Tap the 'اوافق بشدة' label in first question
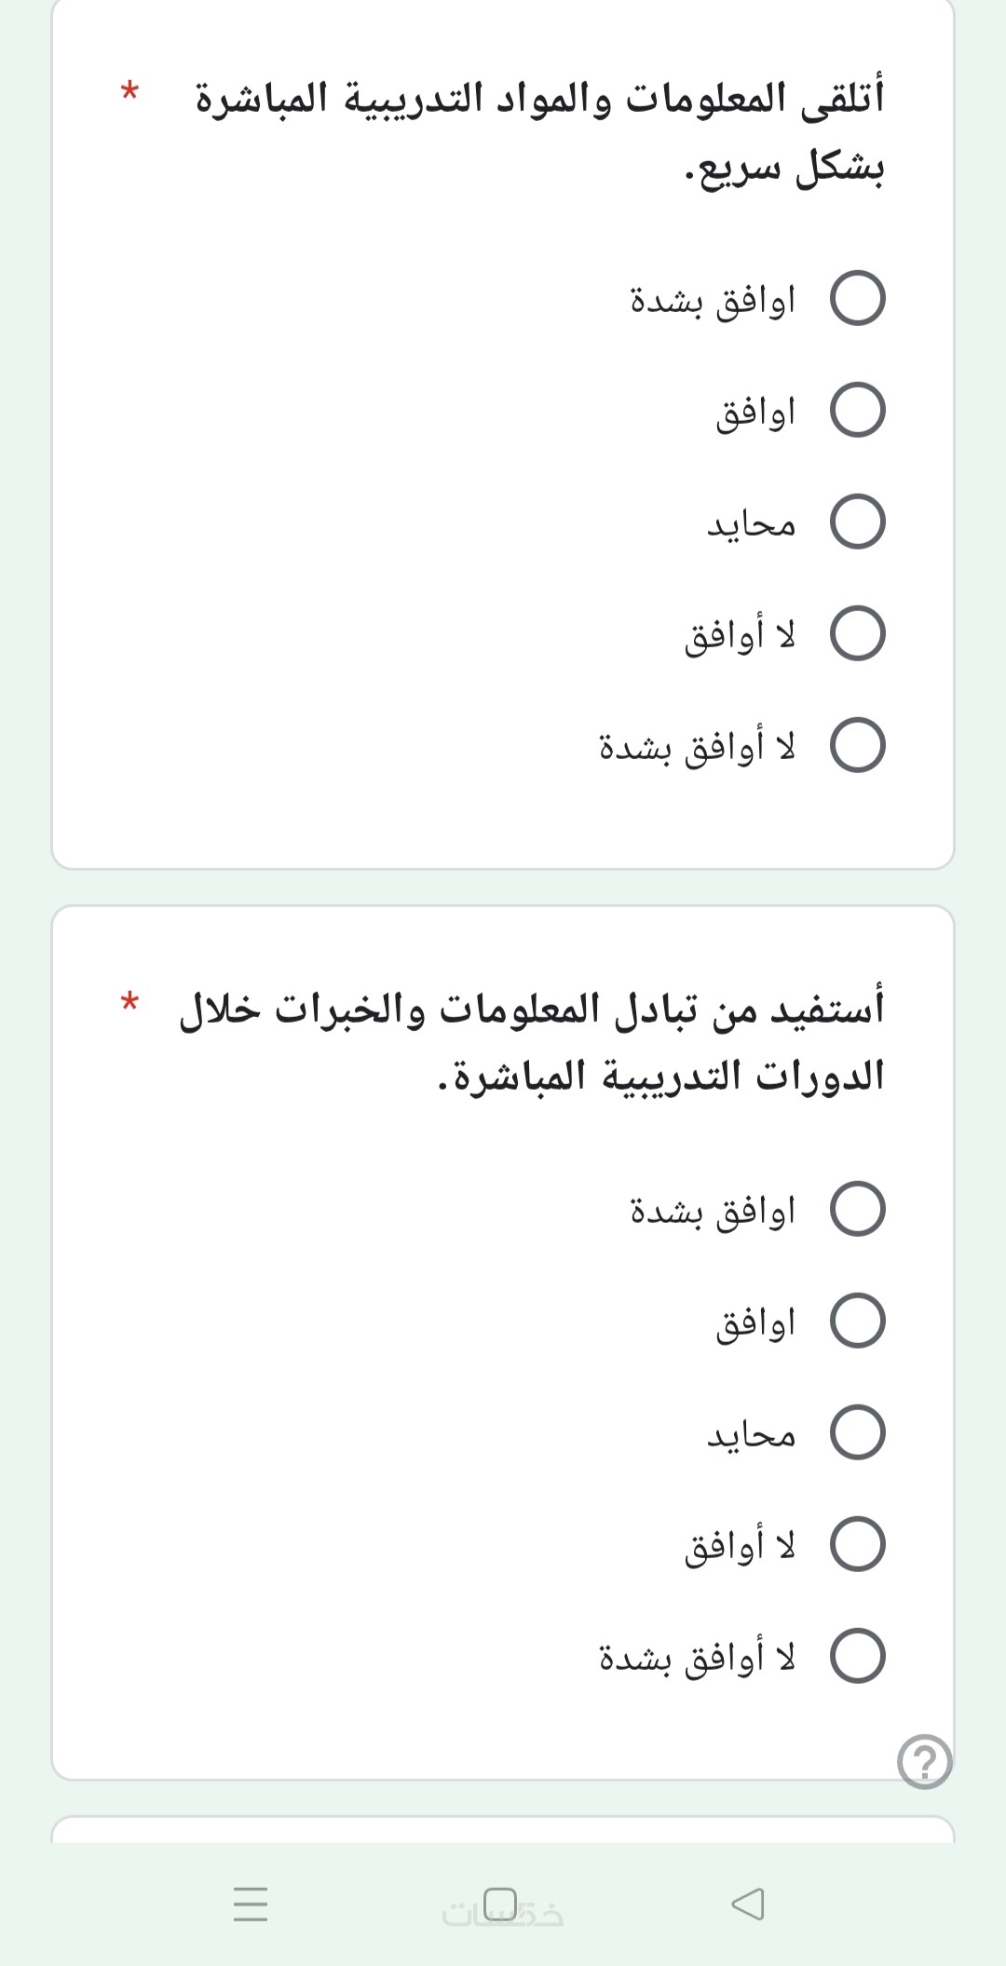The height and width of the screenshot is (1966, 1006). pyautogui.click(x=713, y=300)
